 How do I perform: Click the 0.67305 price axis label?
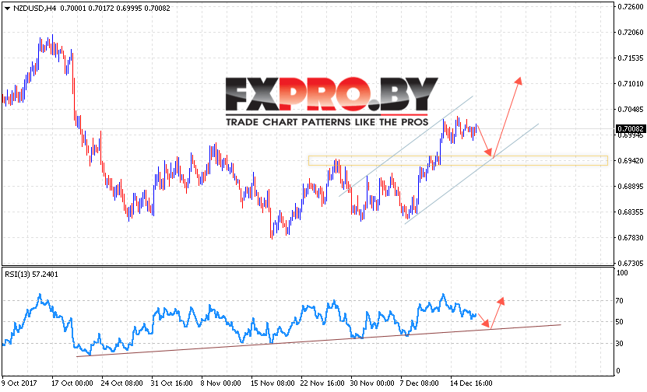[631, 263]
